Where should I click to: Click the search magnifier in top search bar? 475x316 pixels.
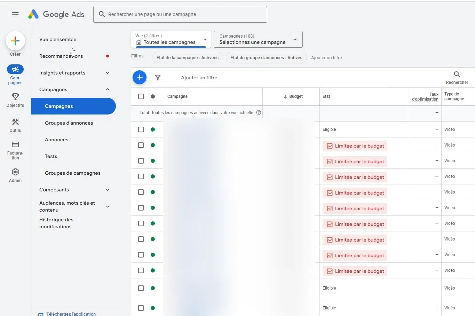tap(102, 14)
